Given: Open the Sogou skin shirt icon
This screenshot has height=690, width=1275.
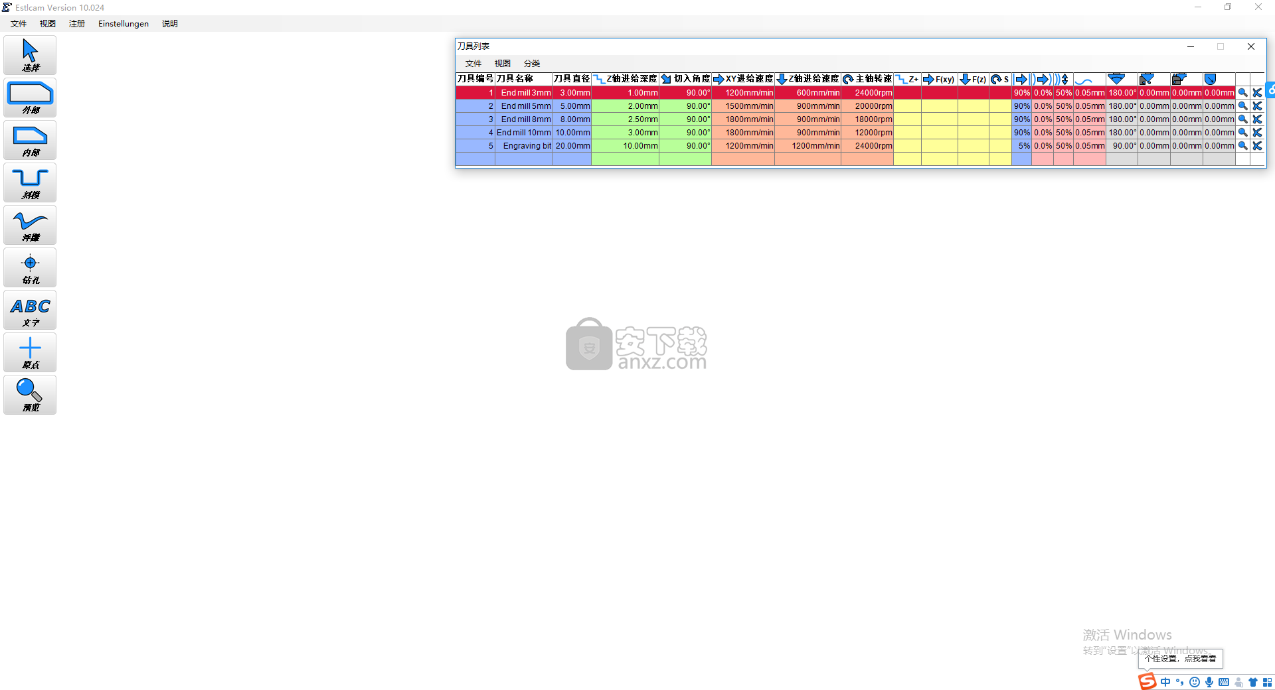Looking at the screenshot, I should point(1253,682).
